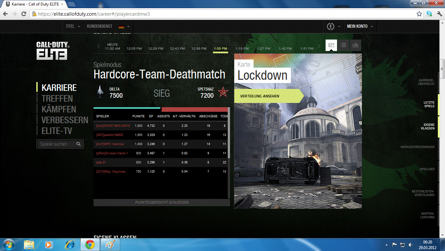The height and width of the screenshot is (251, 445).
Task: Open the bar chart statistics view
Action: coord(355,45)
